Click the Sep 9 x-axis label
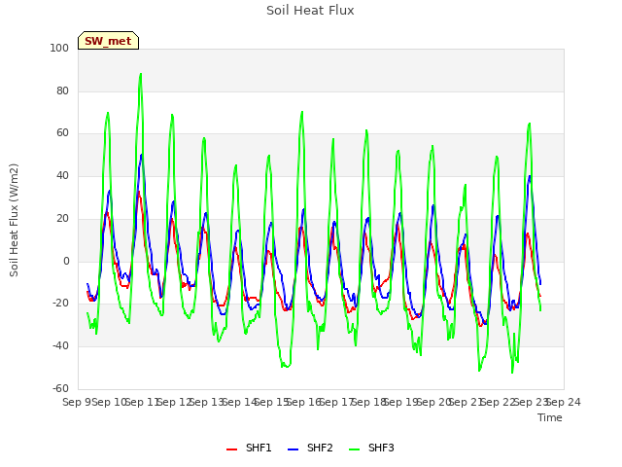622x467 pixels. (78, 402)
